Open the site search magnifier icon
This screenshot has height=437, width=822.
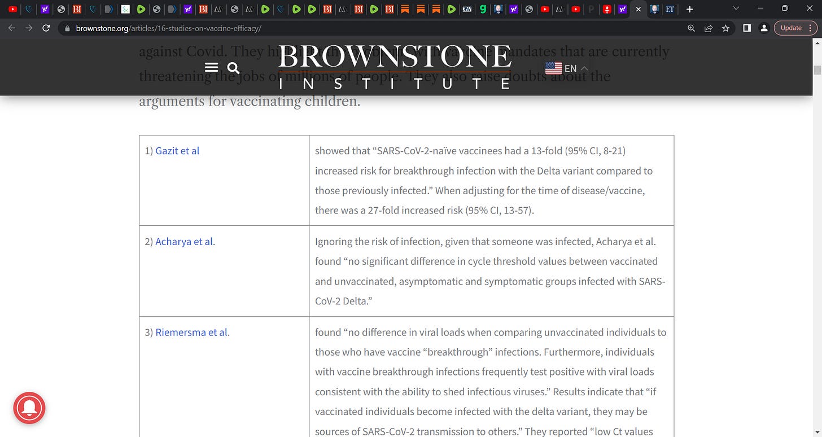tap(233, 68)
